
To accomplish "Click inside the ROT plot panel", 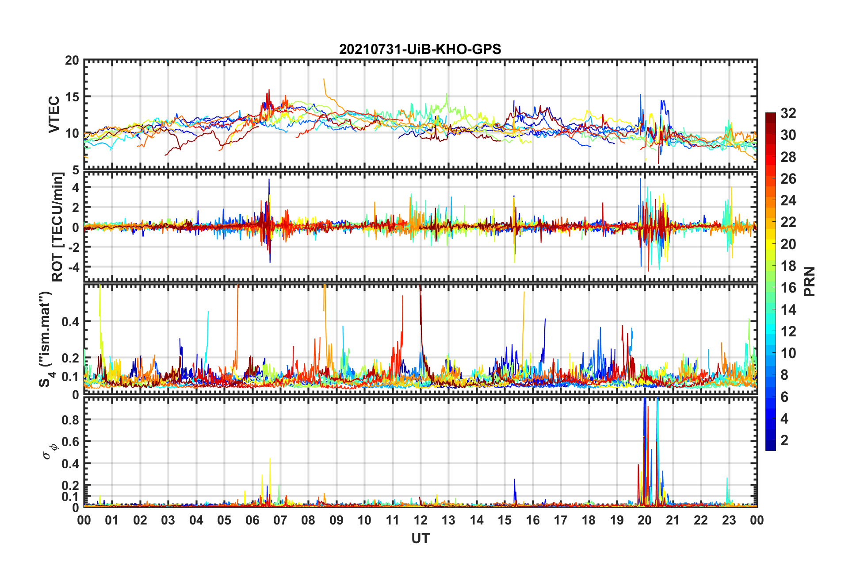I will (420, 227).
